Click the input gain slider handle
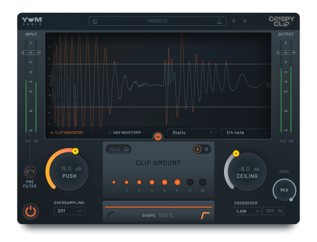The width and height of the screenshot is (317, 242). pos(31,53)
